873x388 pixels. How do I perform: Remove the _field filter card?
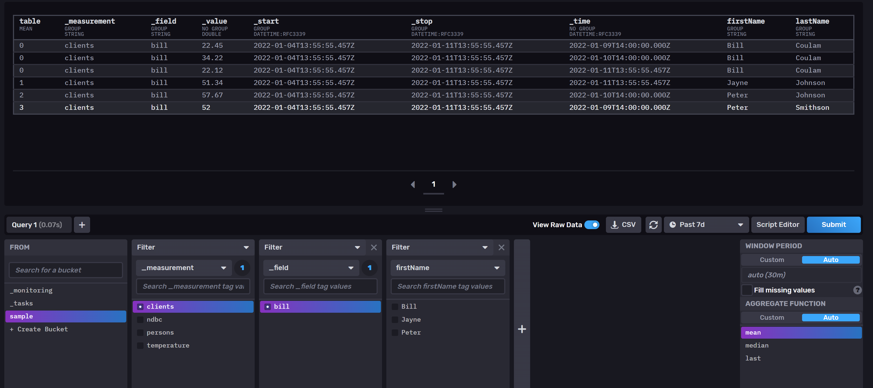click(374, 247)
